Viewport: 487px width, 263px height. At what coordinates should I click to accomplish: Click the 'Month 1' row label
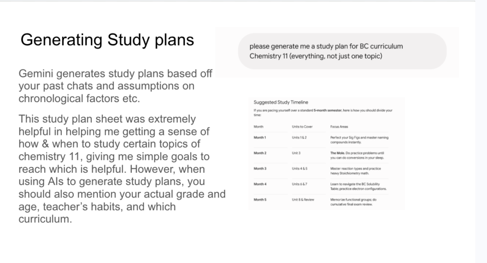[260, 137]
